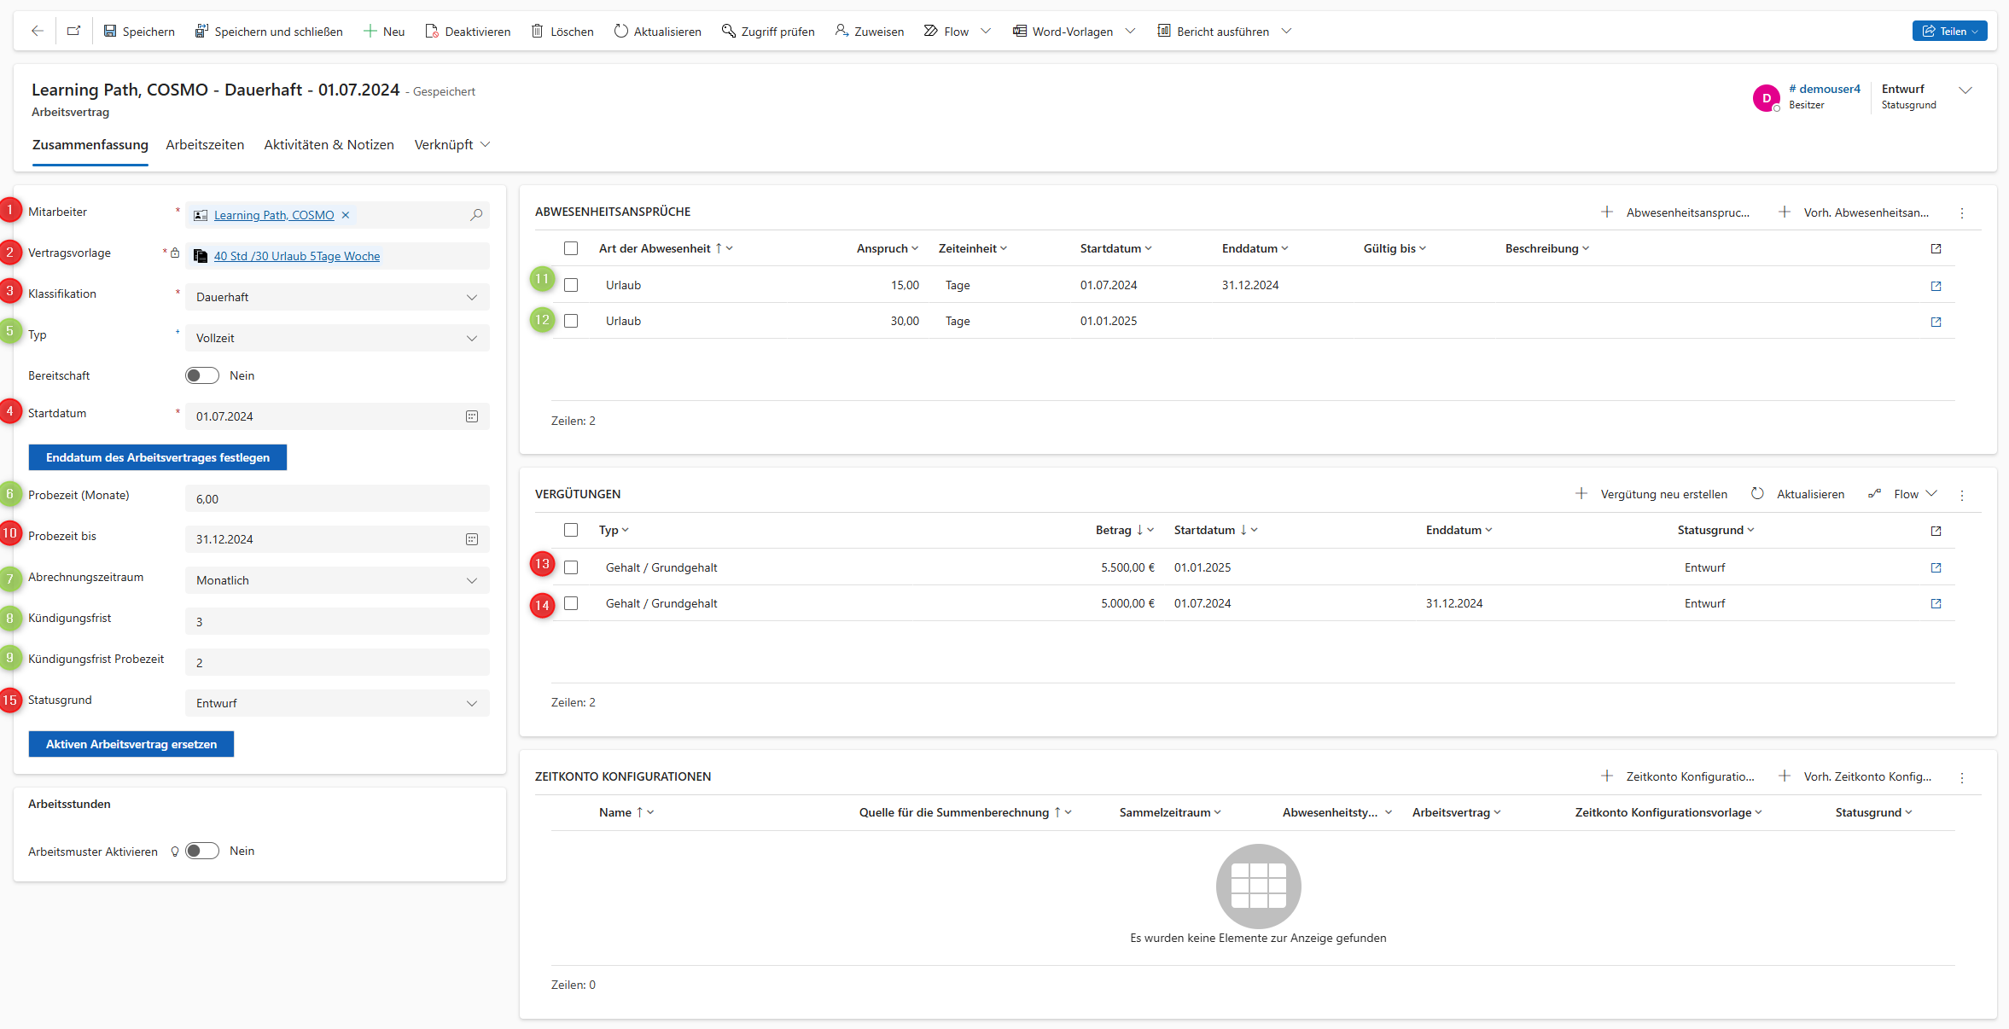Viewport: 2009px width, 1029px height.
Task: Toggle the Bereitschaft switch
Action: click(202, 375)
